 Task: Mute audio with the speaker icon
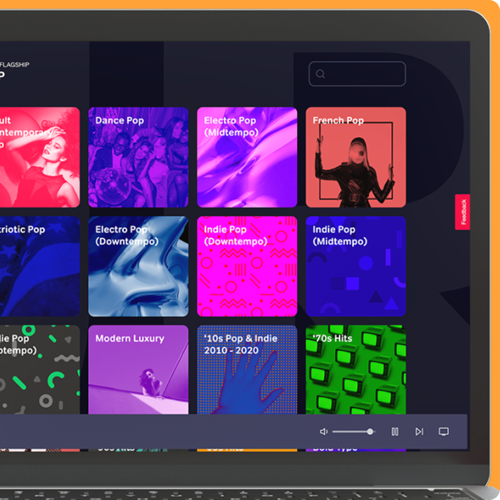point(323,431)
